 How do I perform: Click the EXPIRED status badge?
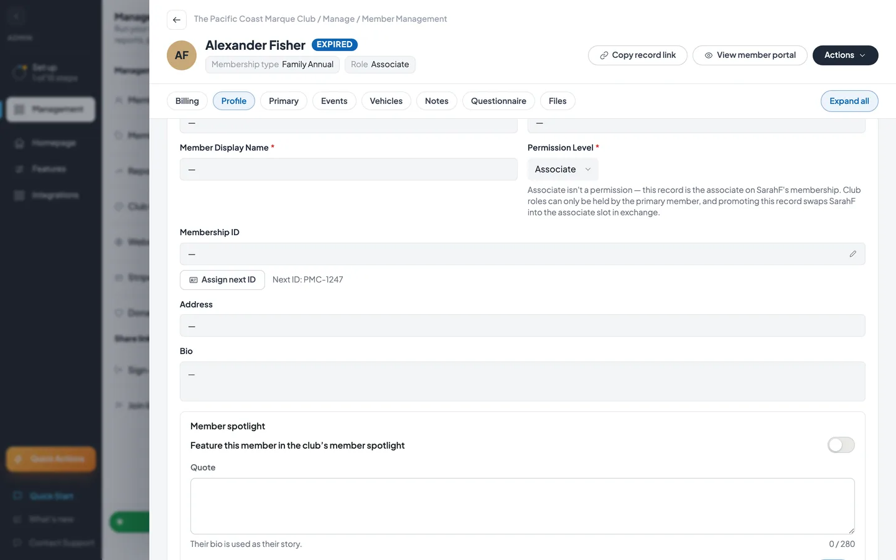tap(335, 45)
